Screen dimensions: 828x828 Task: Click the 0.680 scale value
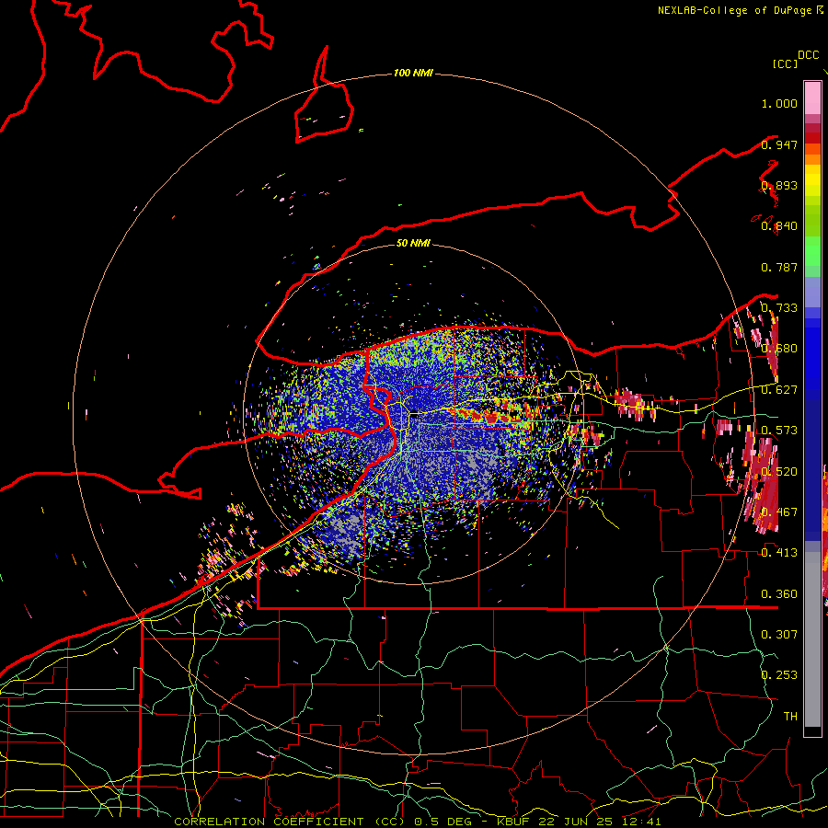(x=779, y=349)
